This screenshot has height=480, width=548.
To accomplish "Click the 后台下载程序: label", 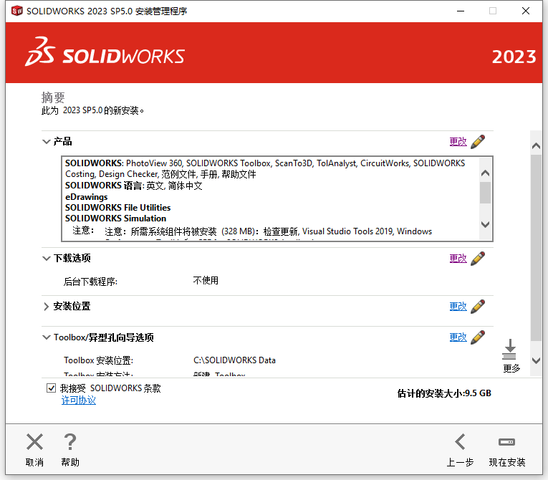I will 90,282.
